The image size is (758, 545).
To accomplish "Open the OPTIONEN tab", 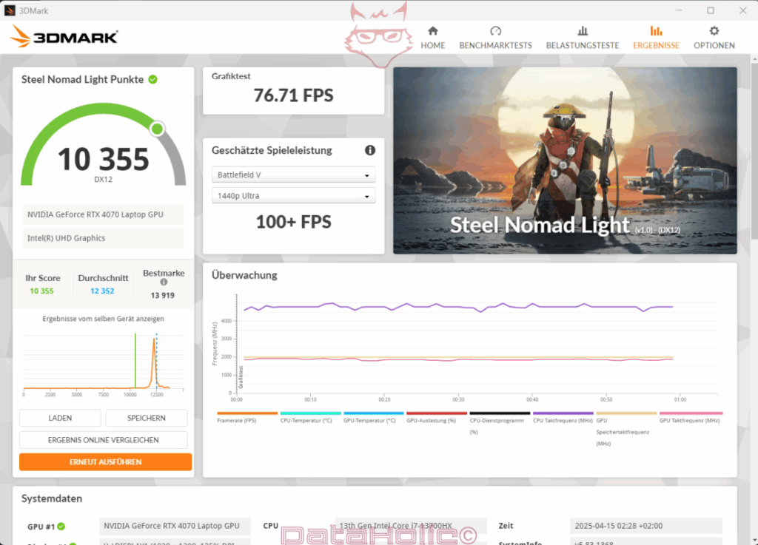I will (714, 38).
